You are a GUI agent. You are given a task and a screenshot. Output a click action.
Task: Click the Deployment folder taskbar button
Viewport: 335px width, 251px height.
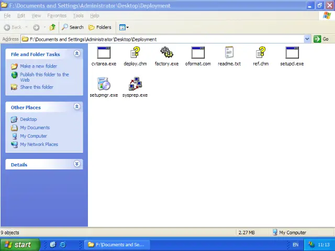[x=117, y=245]
